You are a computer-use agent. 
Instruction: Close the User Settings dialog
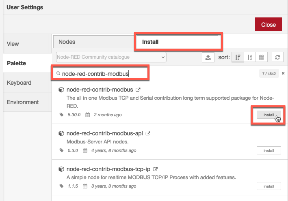(x=269, y=24)
